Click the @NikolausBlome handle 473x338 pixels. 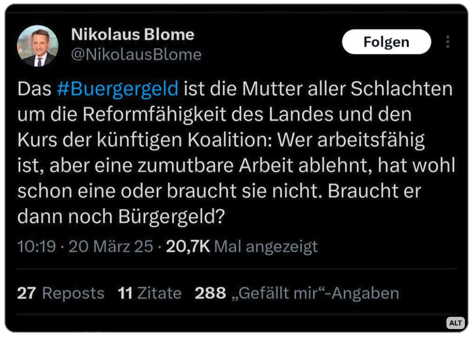point(136,54)
